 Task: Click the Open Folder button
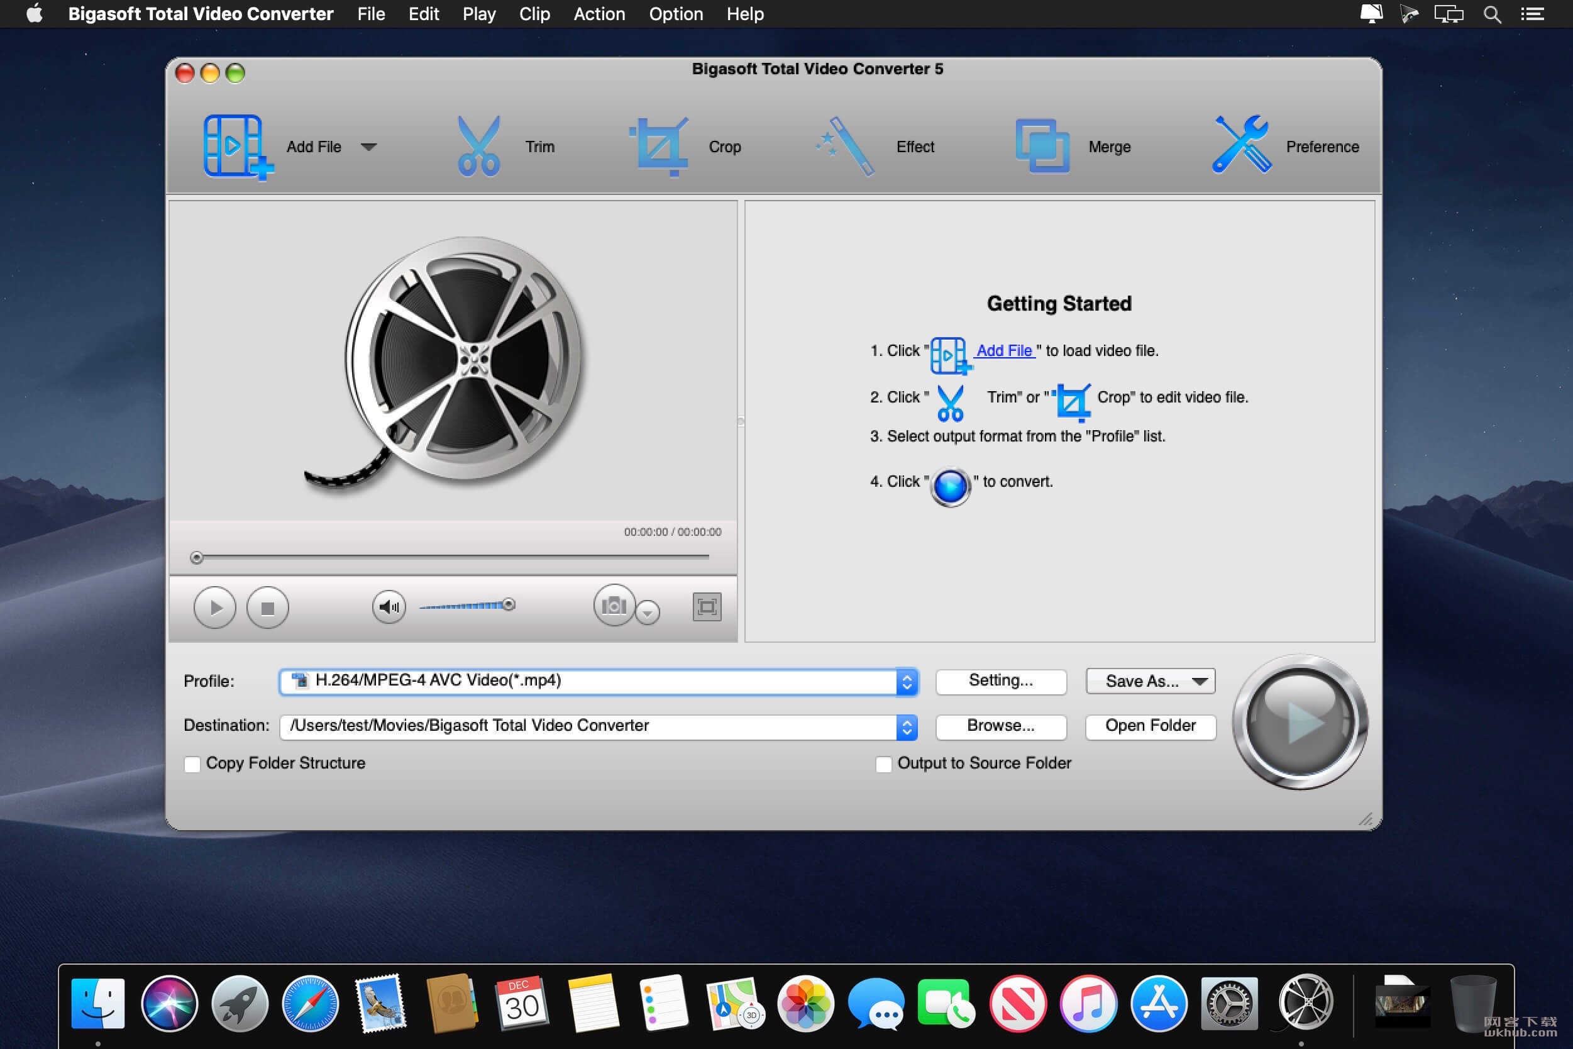pos(1151,726)
